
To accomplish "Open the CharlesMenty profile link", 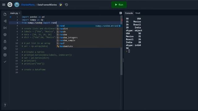I will click(x=28, y=5).
